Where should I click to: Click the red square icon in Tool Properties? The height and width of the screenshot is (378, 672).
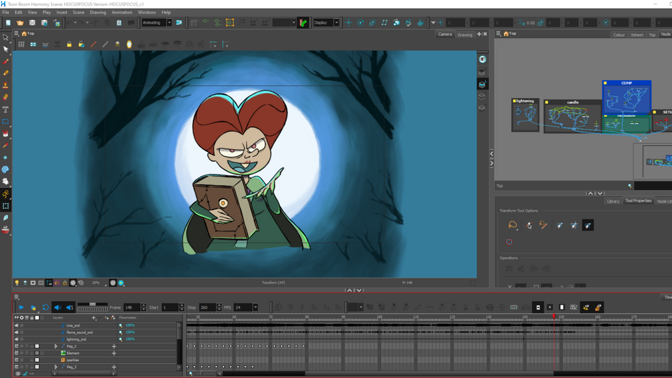tap(509, 242)
